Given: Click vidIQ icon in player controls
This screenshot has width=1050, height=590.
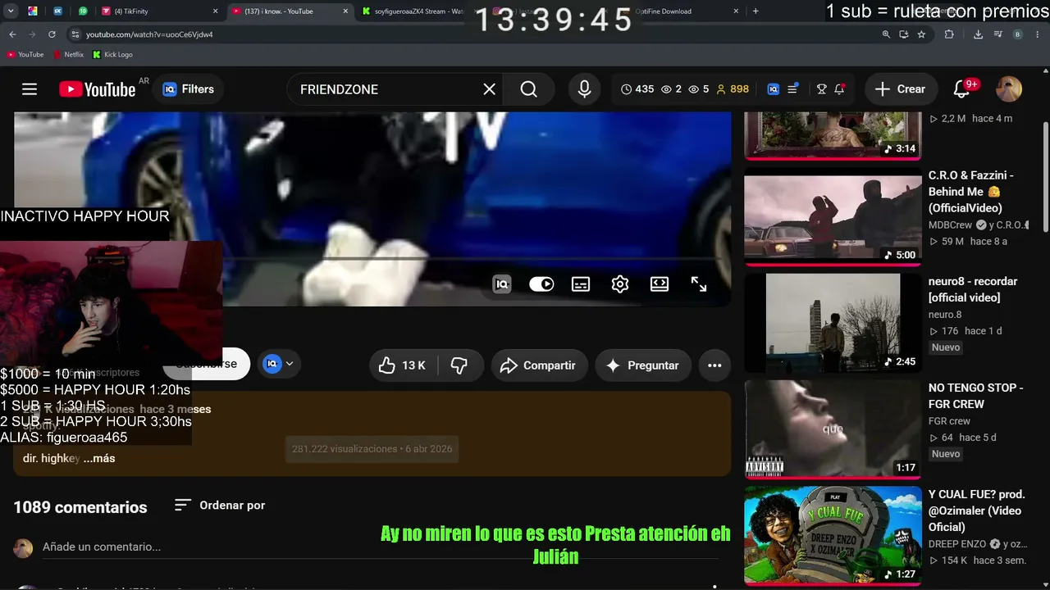Looking at the screenshot, I should tap(502, 284).
